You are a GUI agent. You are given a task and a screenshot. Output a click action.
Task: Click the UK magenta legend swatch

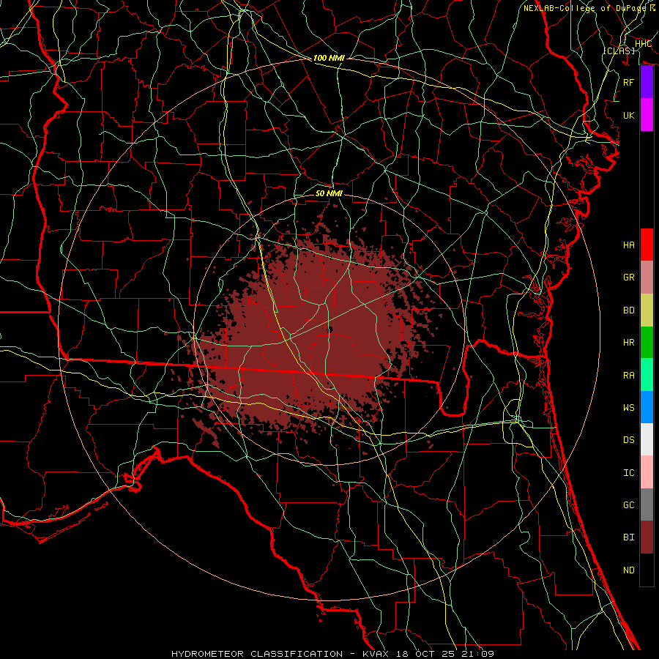tap(647, 115)
